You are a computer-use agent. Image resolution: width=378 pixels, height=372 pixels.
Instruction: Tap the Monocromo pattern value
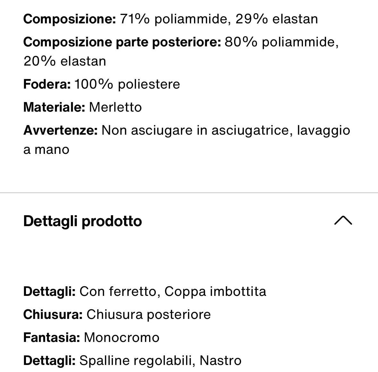coord(122,338)
